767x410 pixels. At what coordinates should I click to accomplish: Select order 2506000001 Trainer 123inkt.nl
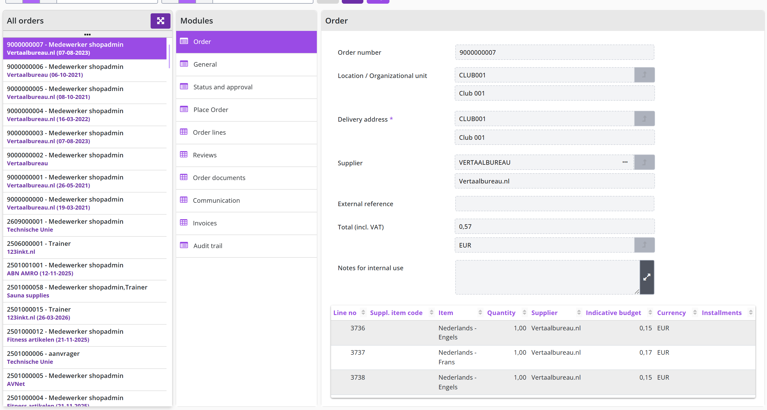pos(85,248)
